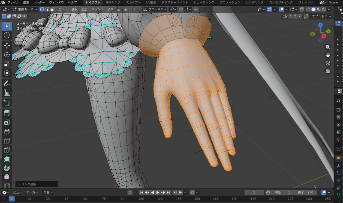
Task: Enable solid viewport shading mode
Action: point(313,9)
